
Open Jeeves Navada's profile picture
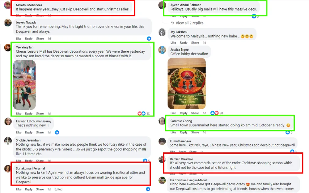(x=8, y=23)
